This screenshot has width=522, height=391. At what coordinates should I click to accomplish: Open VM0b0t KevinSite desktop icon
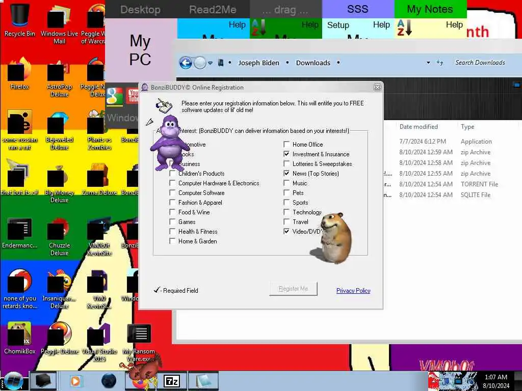pos(99,236)
